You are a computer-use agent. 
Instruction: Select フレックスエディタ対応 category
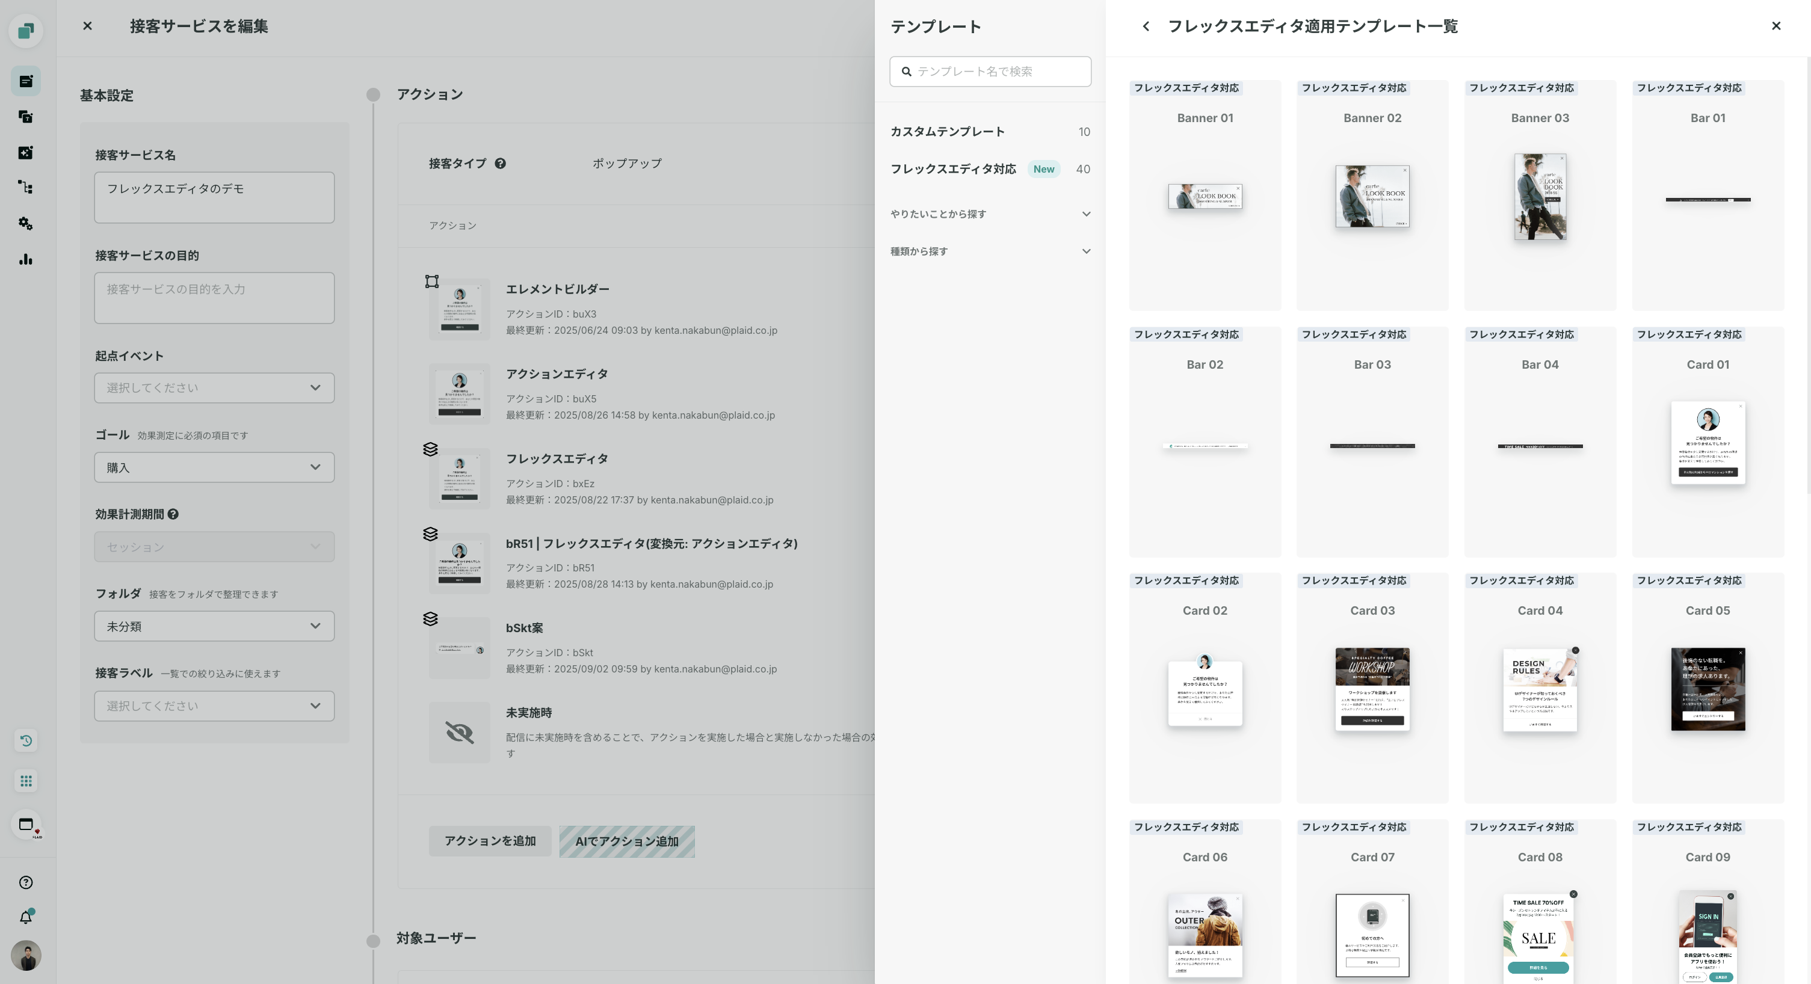pyautogui.click(x=990, y=168)
